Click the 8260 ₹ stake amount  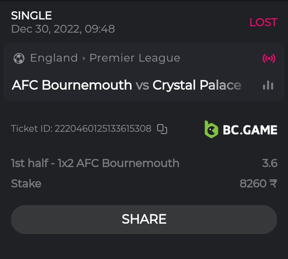258,183
